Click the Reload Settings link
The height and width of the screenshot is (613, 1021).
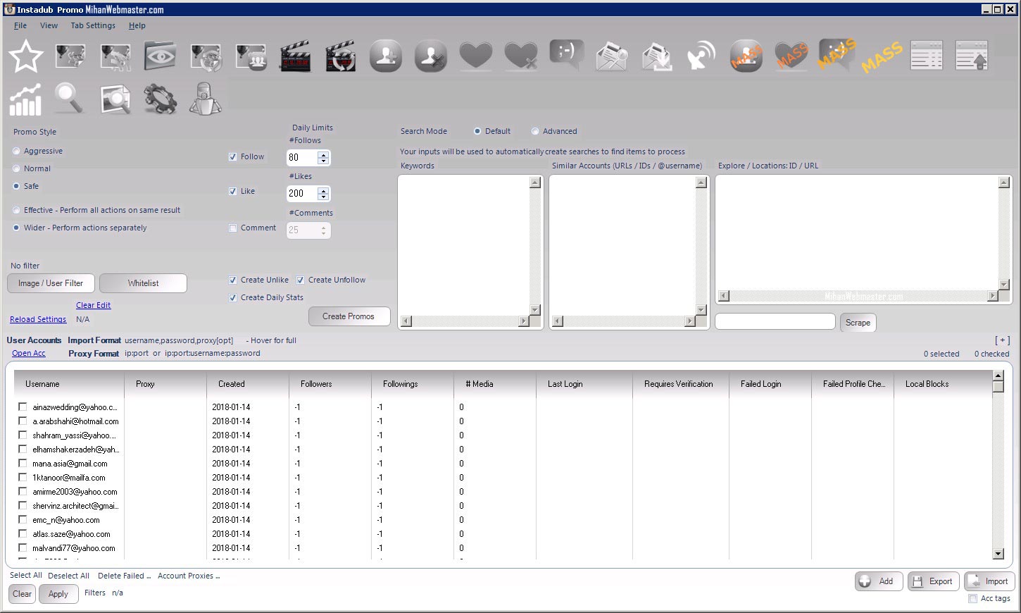(x=38, y=319)
